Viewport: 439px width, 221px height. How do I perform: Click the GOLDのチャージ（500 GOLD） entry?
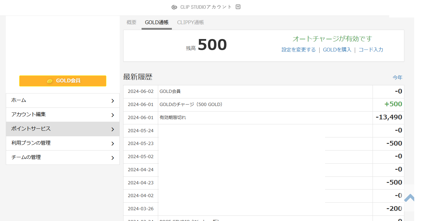pos(191,104)
